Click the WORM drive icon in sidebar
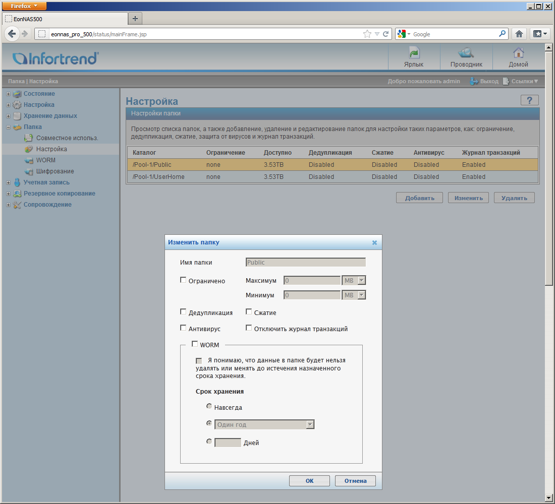The image size is (555, 504). tap(29, 160)
